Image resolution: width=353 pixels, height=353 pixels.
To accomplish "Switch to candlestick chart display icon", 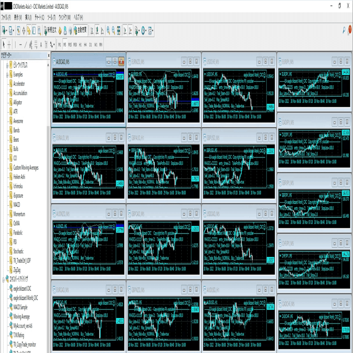I will point(97,30).
